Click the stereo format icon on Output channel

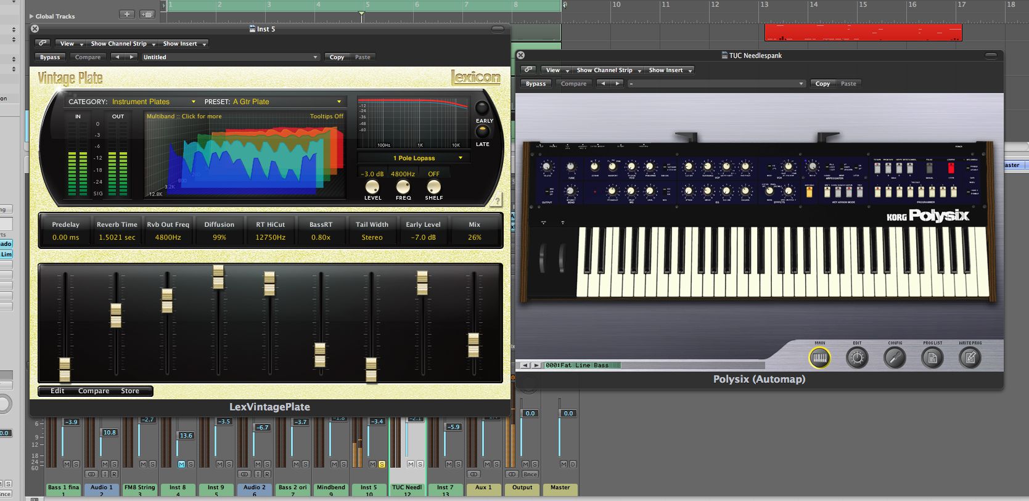click(x=512, y=475)
